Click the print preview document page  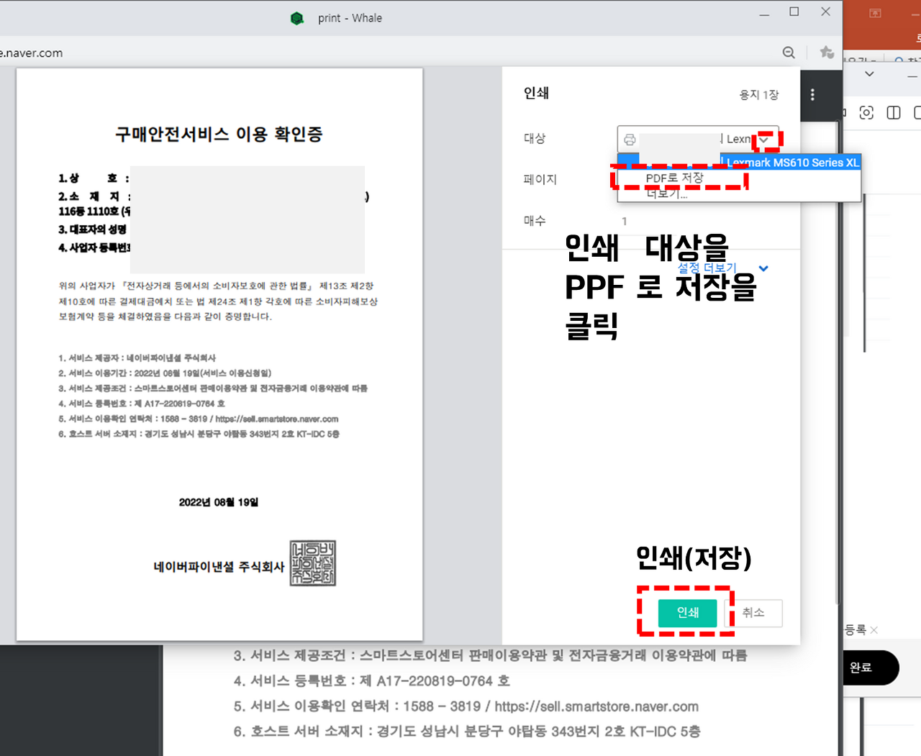pyautogui.click(x=219, y=354)
